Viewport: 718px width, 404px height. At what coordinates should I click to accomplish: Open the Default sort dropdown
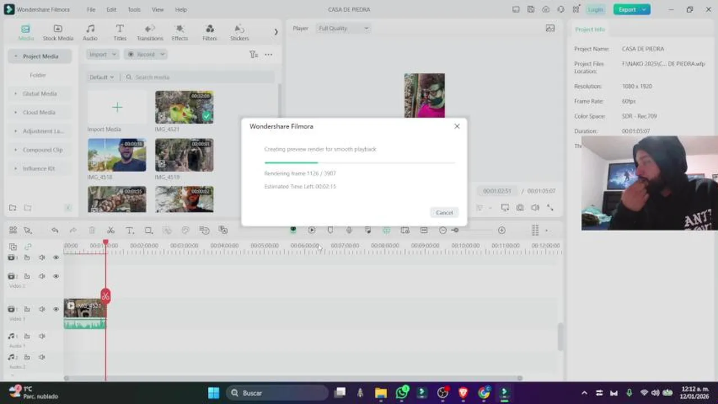102,77
